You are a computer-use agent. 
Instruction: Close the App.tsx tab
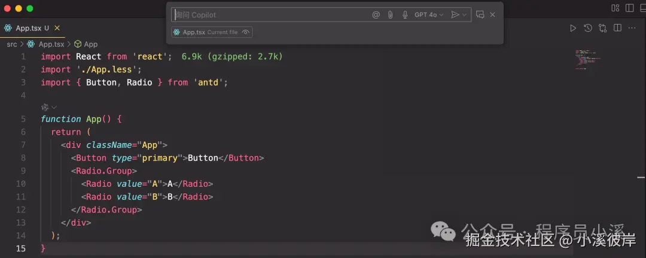(57, 28)
